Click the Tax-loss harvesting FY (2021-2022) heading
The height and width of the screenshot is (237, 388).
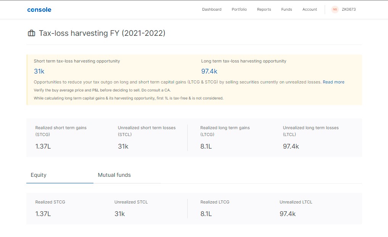tap(102, 33)
